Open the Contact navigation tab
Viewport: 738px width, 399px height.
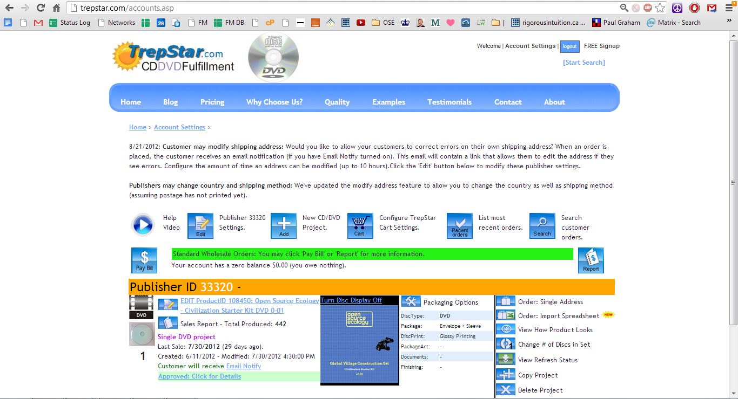coord(508,102)
